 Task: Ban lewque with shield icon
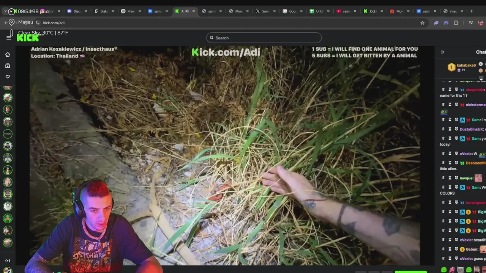(x=456, y=178)
